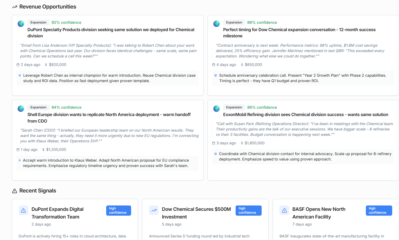Click the Expansion tag on the DuPont opportunity
Screen dimensions: 399x240
pos(38,22)
